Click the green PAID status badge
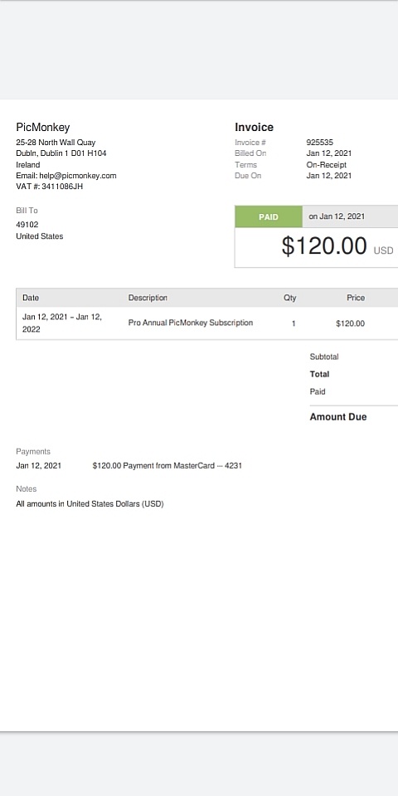398x796 pixels. point(269,216)
